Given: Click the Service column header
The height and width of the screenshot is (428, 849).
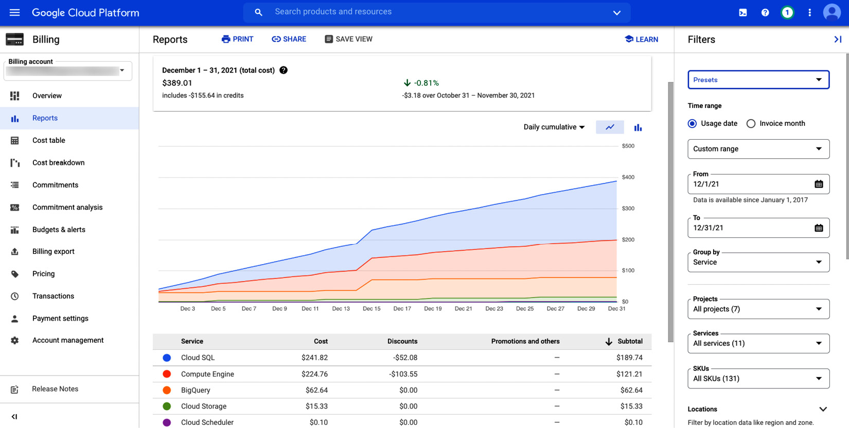Looking at the screenshot, I should [192, 342].
